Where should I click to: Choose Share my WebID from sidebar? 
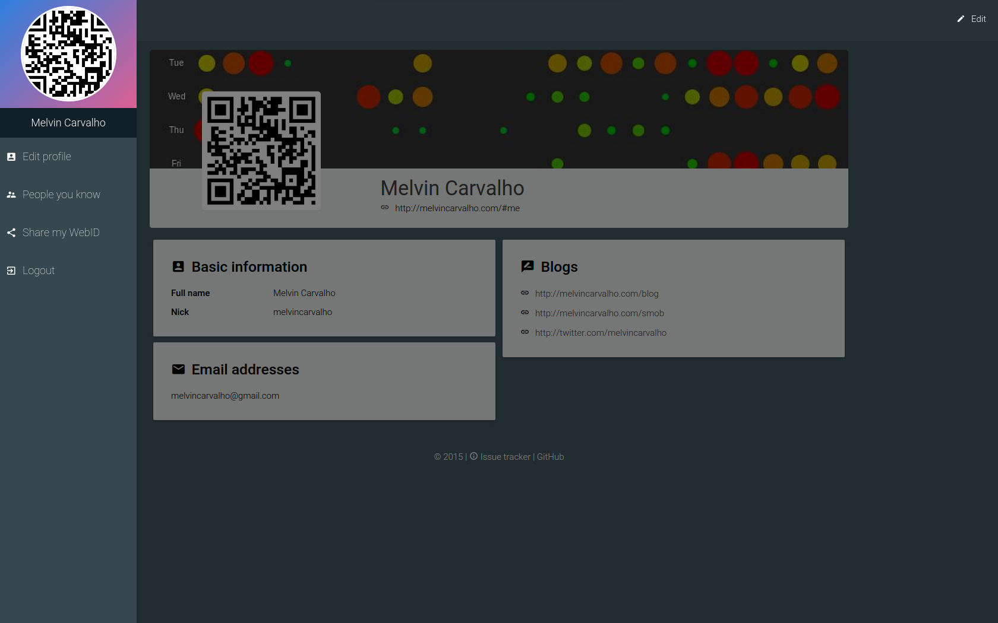click(x=61, y=233)
